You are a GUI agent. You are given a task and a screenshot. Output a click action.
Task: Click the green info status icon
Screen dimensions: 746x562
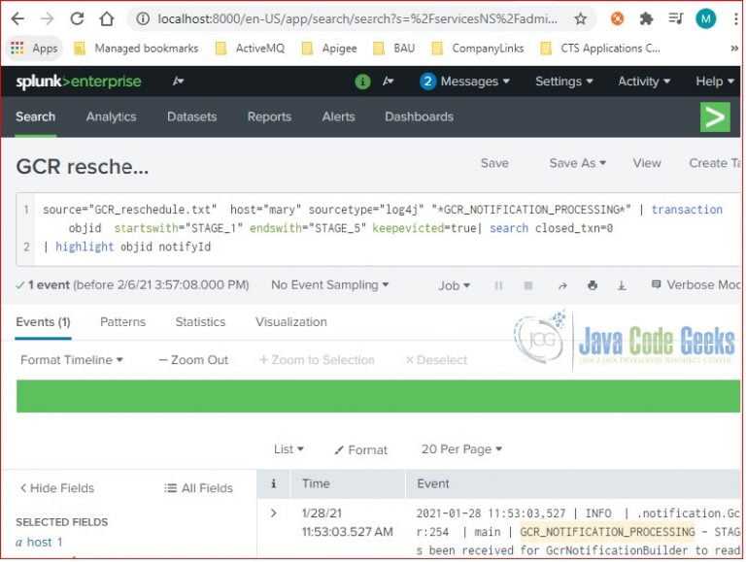pyautogui.click(x=362, y=82)
